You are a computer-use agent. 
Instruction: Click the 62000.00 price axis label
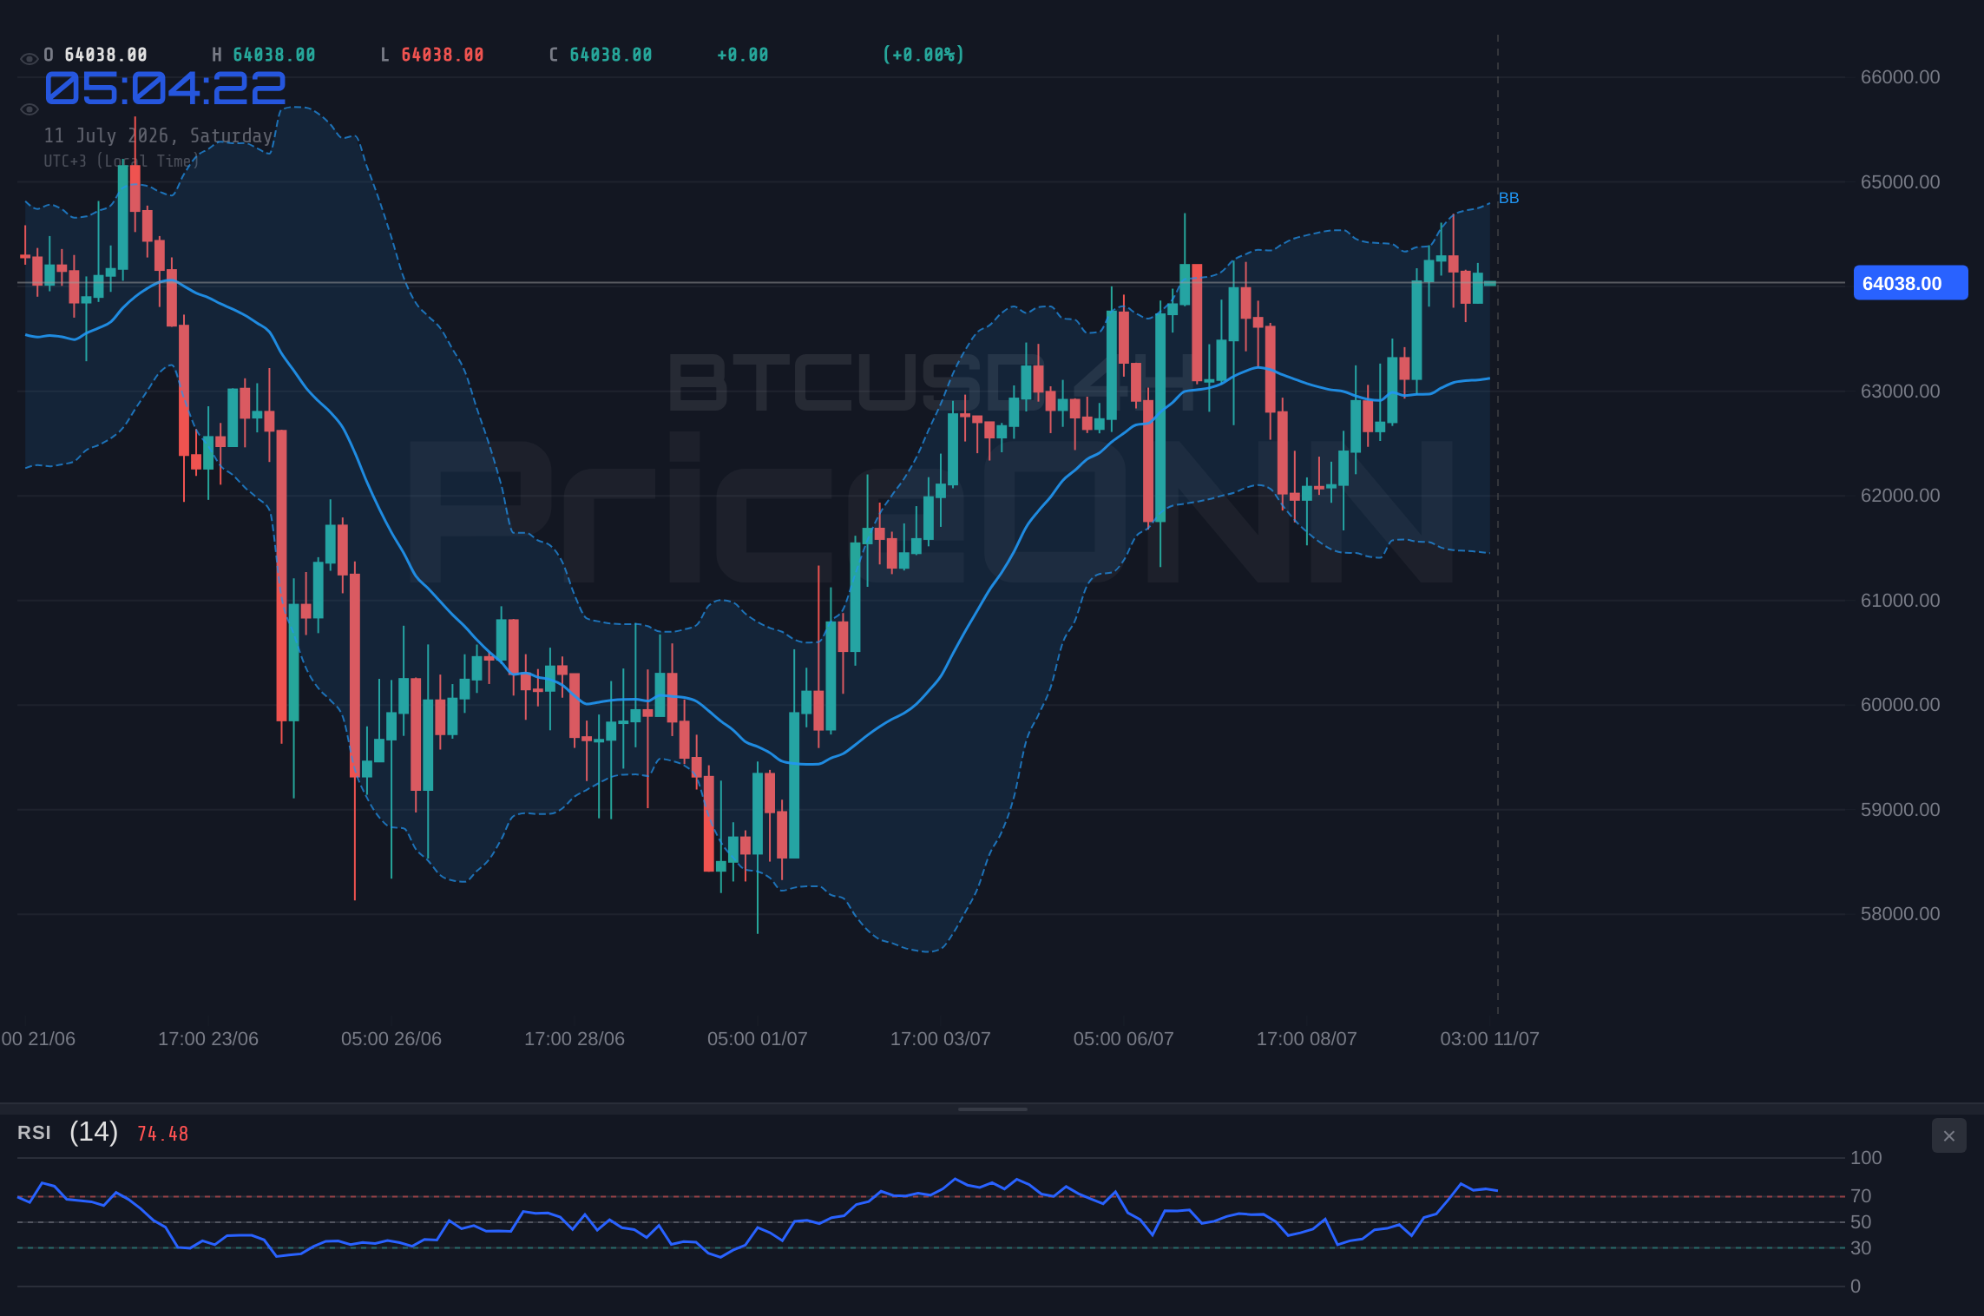[1900, 496]
